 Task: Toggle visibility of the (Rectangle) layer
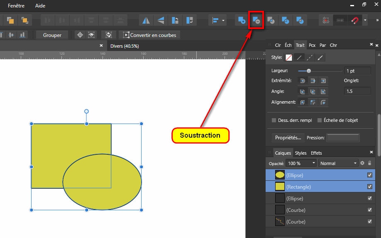(369, 187)
